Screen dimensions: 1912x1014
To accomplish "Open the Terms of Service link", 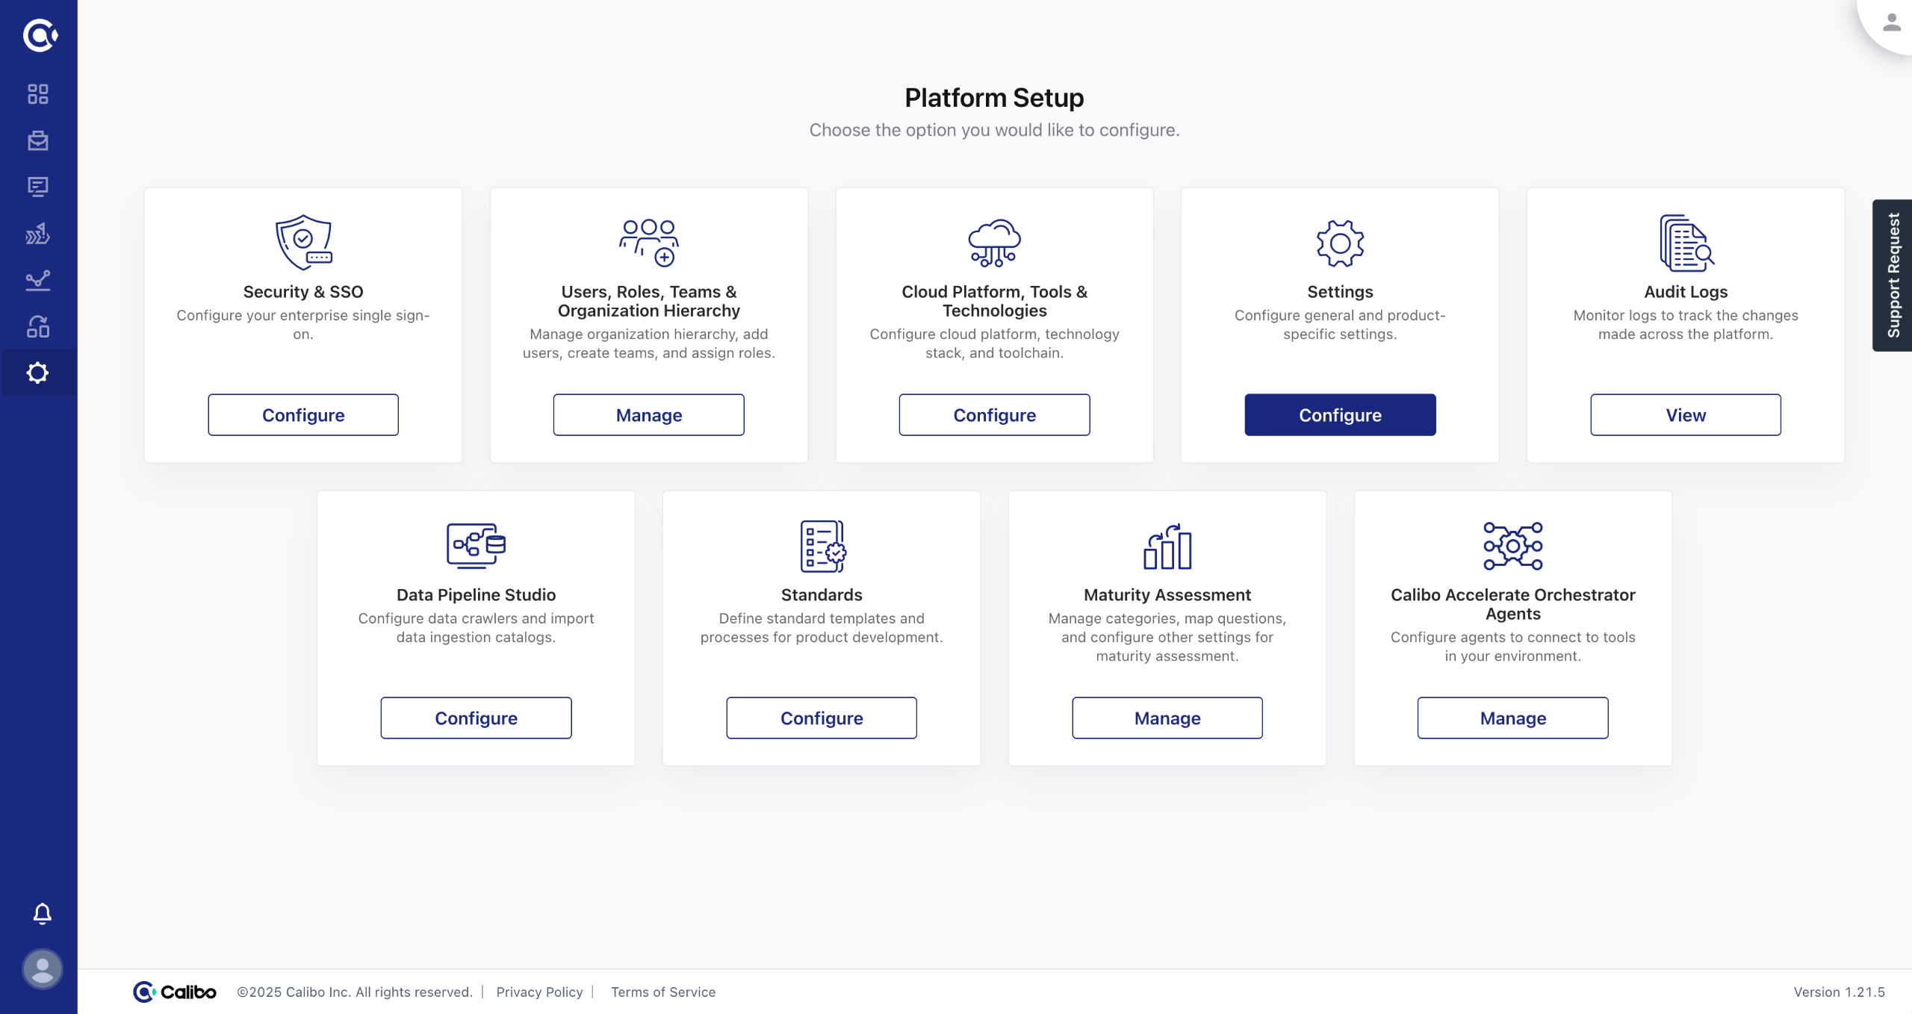I will (663, 992).
